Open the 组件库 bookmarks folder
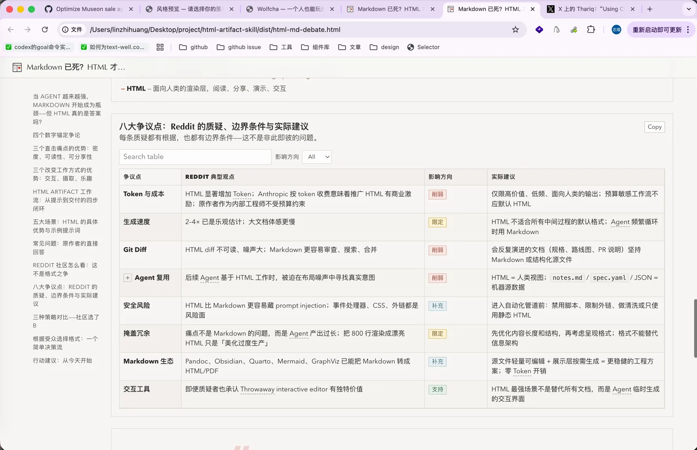 pyautogui.click(x=315, y=47)
